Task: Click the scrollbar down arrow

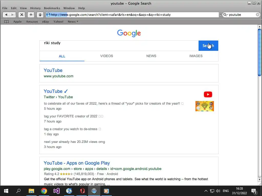Action: point(259,180)
